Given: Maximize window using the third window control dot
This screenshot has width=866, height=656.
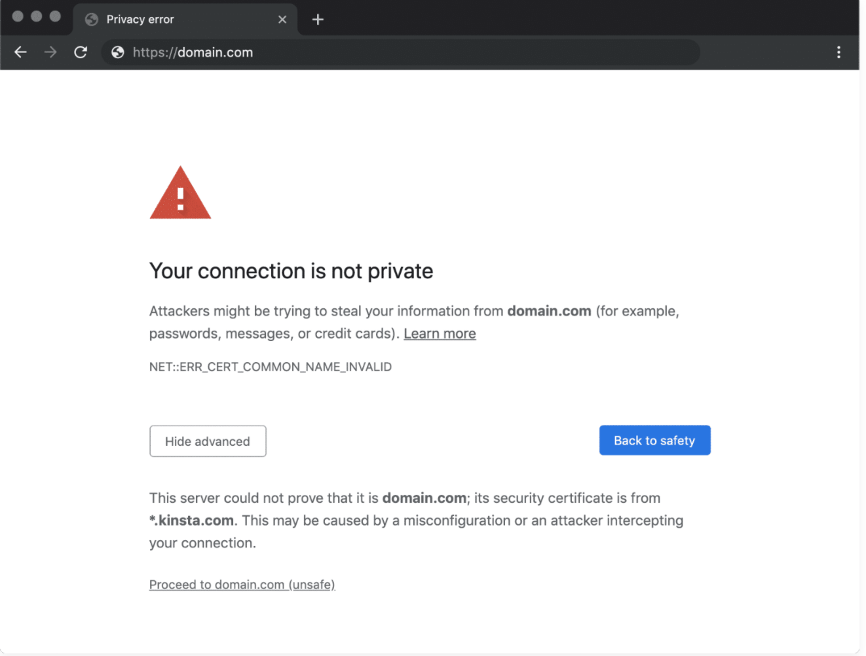Looking at the screenshot, I should [55, 16].
